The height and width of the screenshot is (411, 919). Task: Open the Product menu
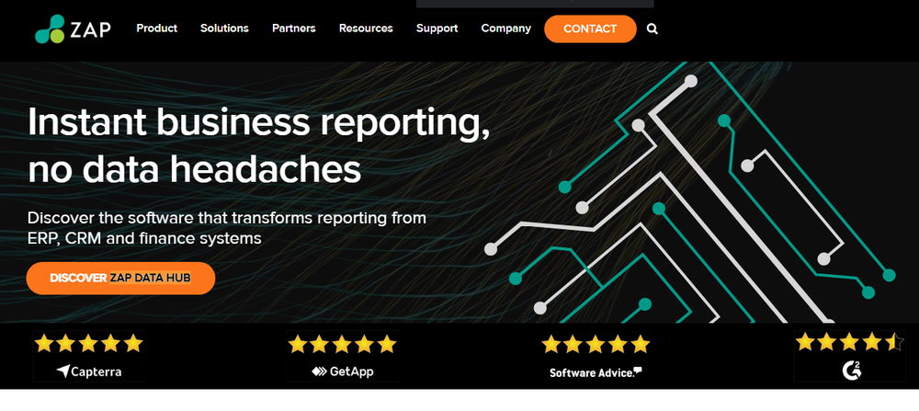(x=157, y=29)
